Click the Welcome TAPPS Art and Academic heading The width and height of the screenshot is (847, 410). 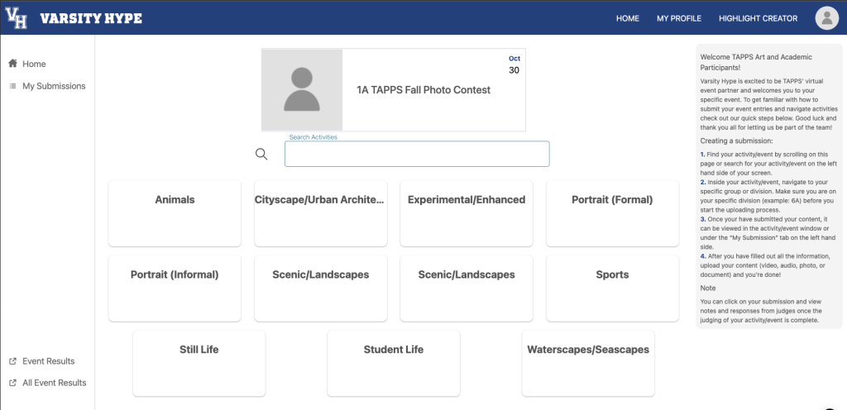tap(756, 62)
